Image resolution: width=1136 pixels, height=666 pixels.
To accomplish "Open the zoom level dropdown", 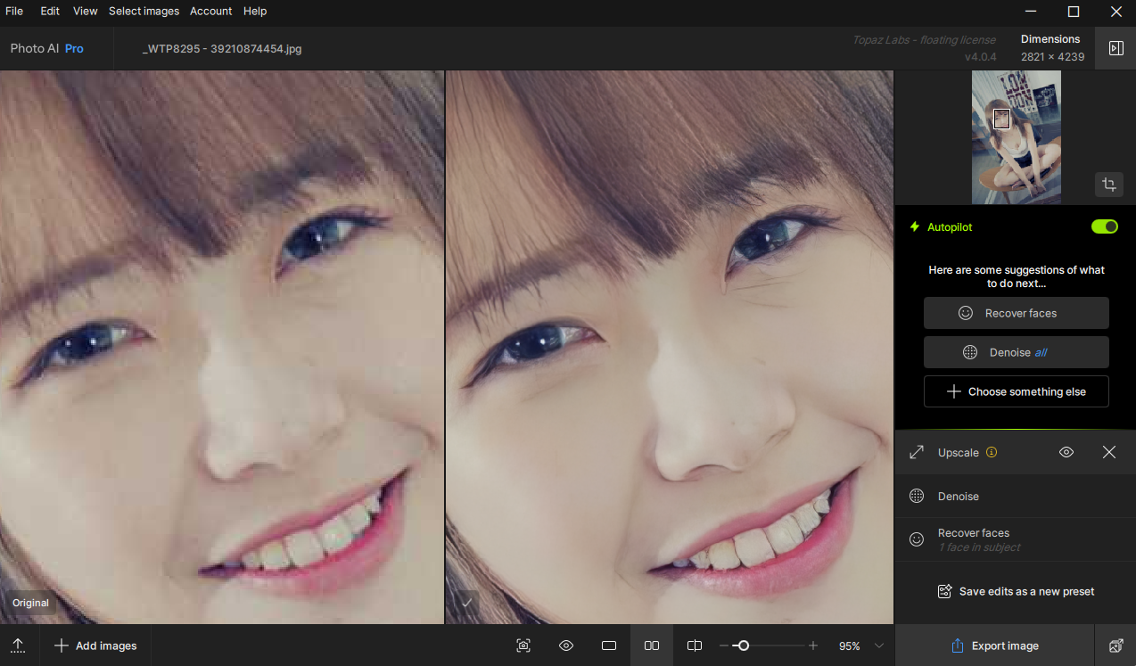I will point(879,645).
